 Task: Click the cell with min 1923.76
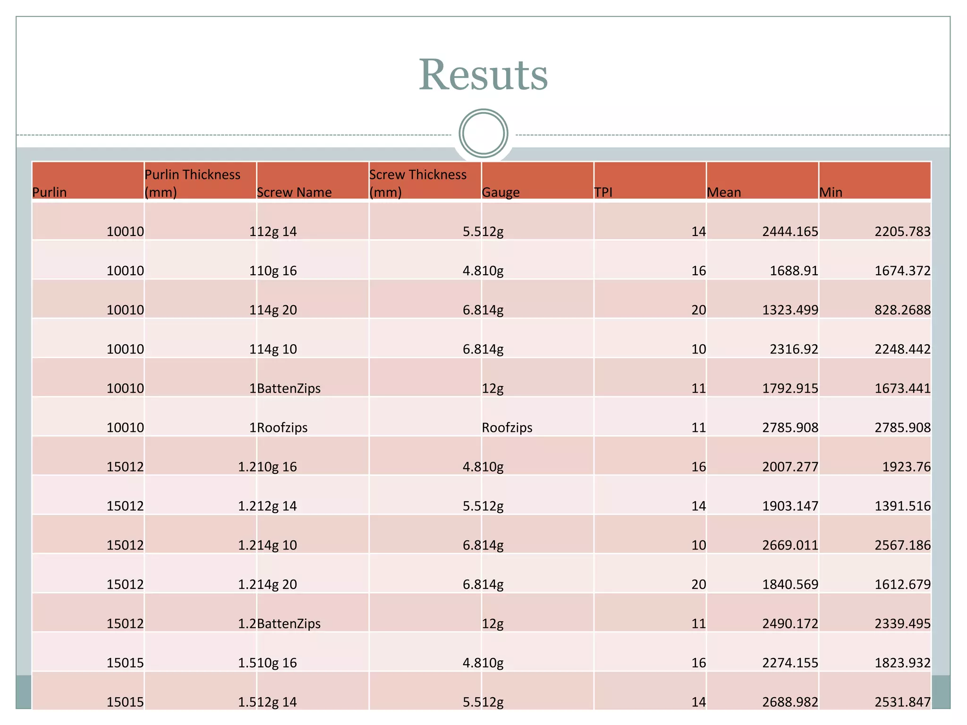pos(875,455)
